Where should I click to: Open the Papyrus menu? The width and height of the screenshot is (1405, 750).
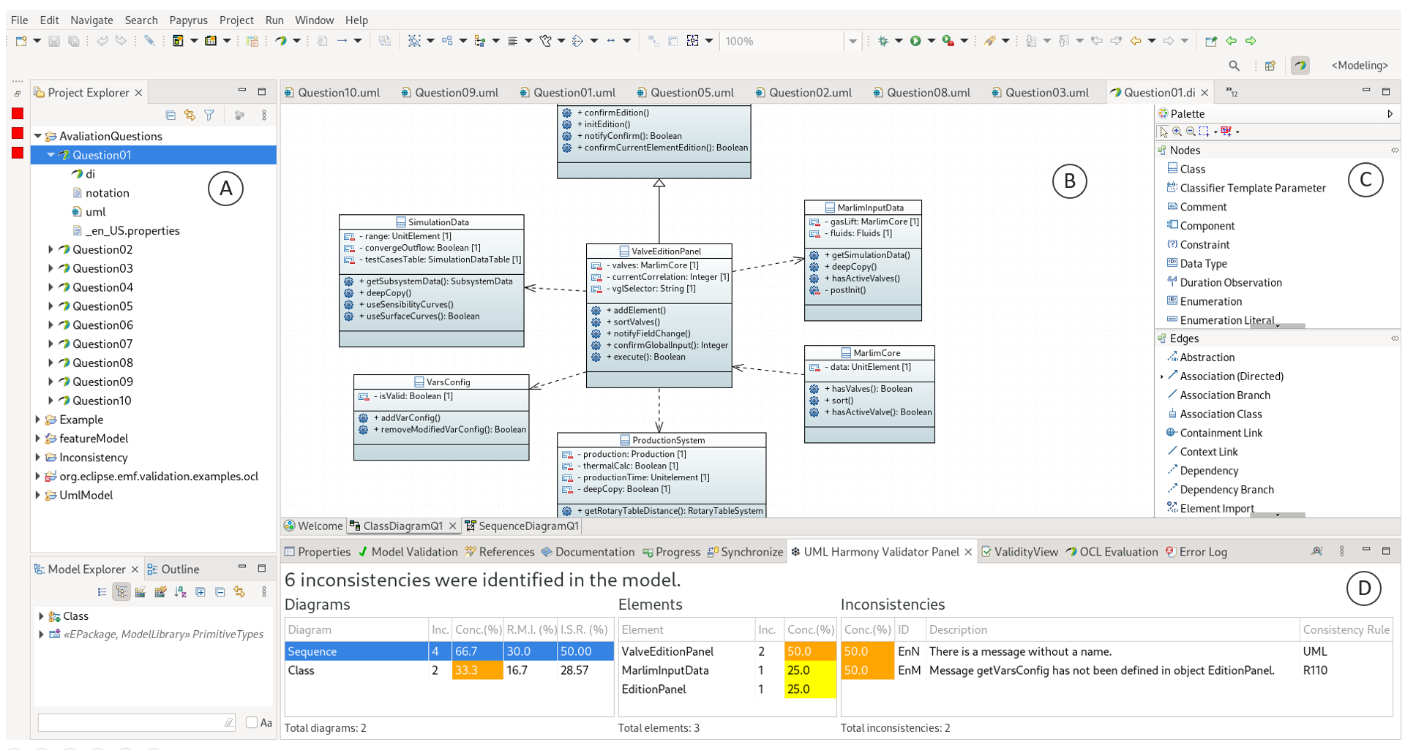[x=188, y=20]
